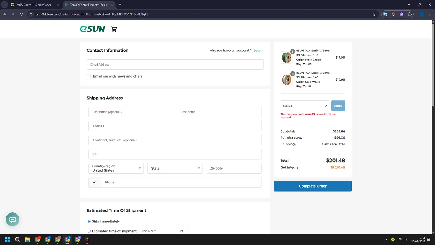Click the Subtotal value $287.84
Viewport: 435px width, 245px height.
click(x=339, y=131)
